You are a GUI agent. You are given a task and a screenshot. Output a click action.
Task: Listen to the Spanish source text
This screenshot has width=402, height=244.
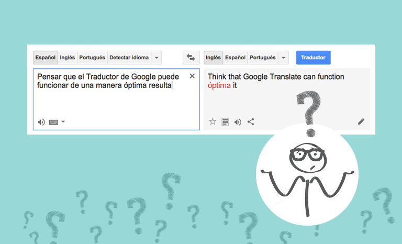[41, 122]
